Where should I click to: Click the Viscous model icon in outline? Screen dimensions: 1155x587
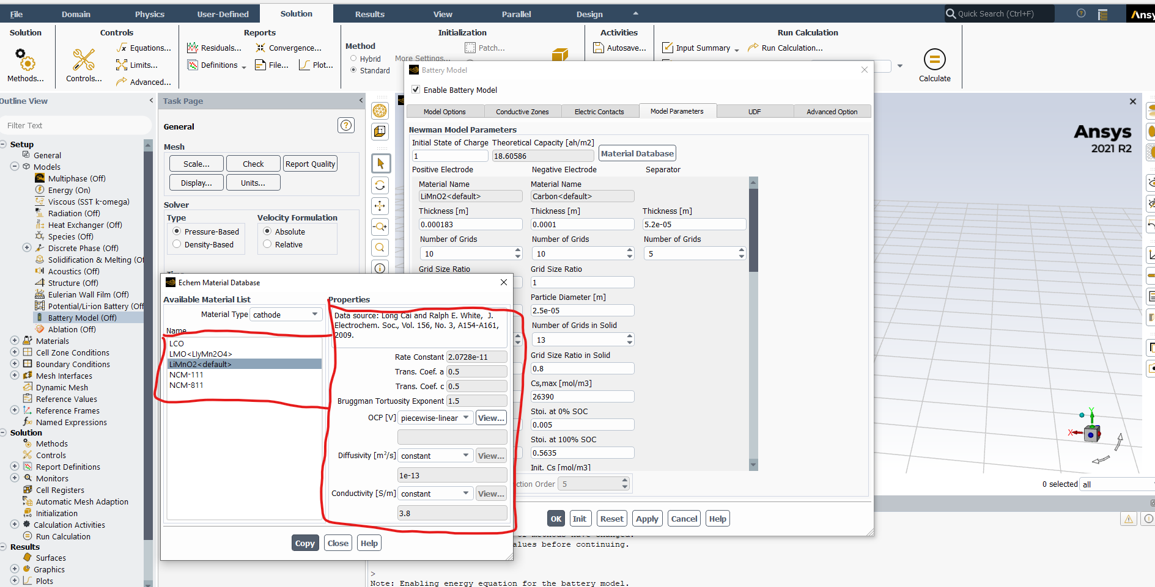(40, 202)
